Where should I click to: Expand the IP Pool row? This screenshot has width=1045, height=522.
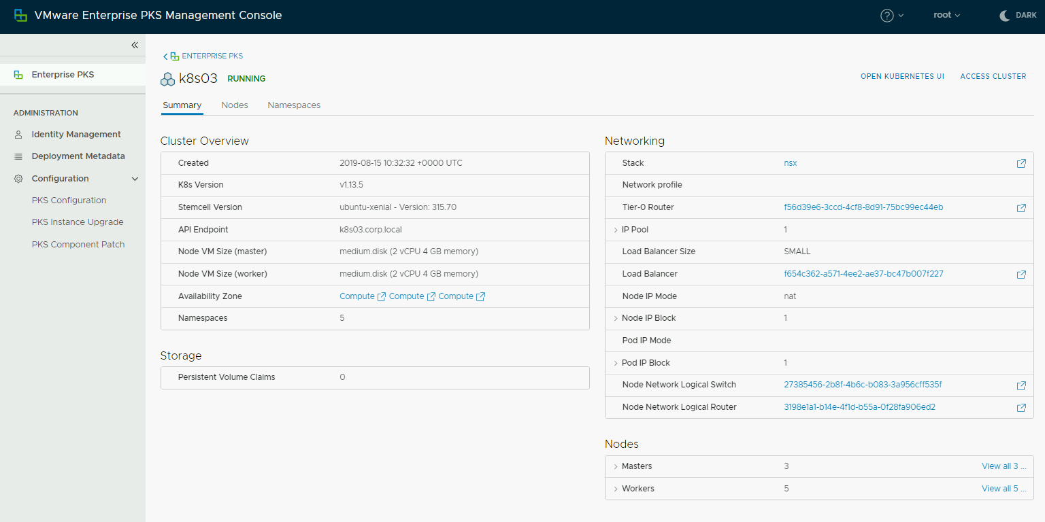coord(616,230)
